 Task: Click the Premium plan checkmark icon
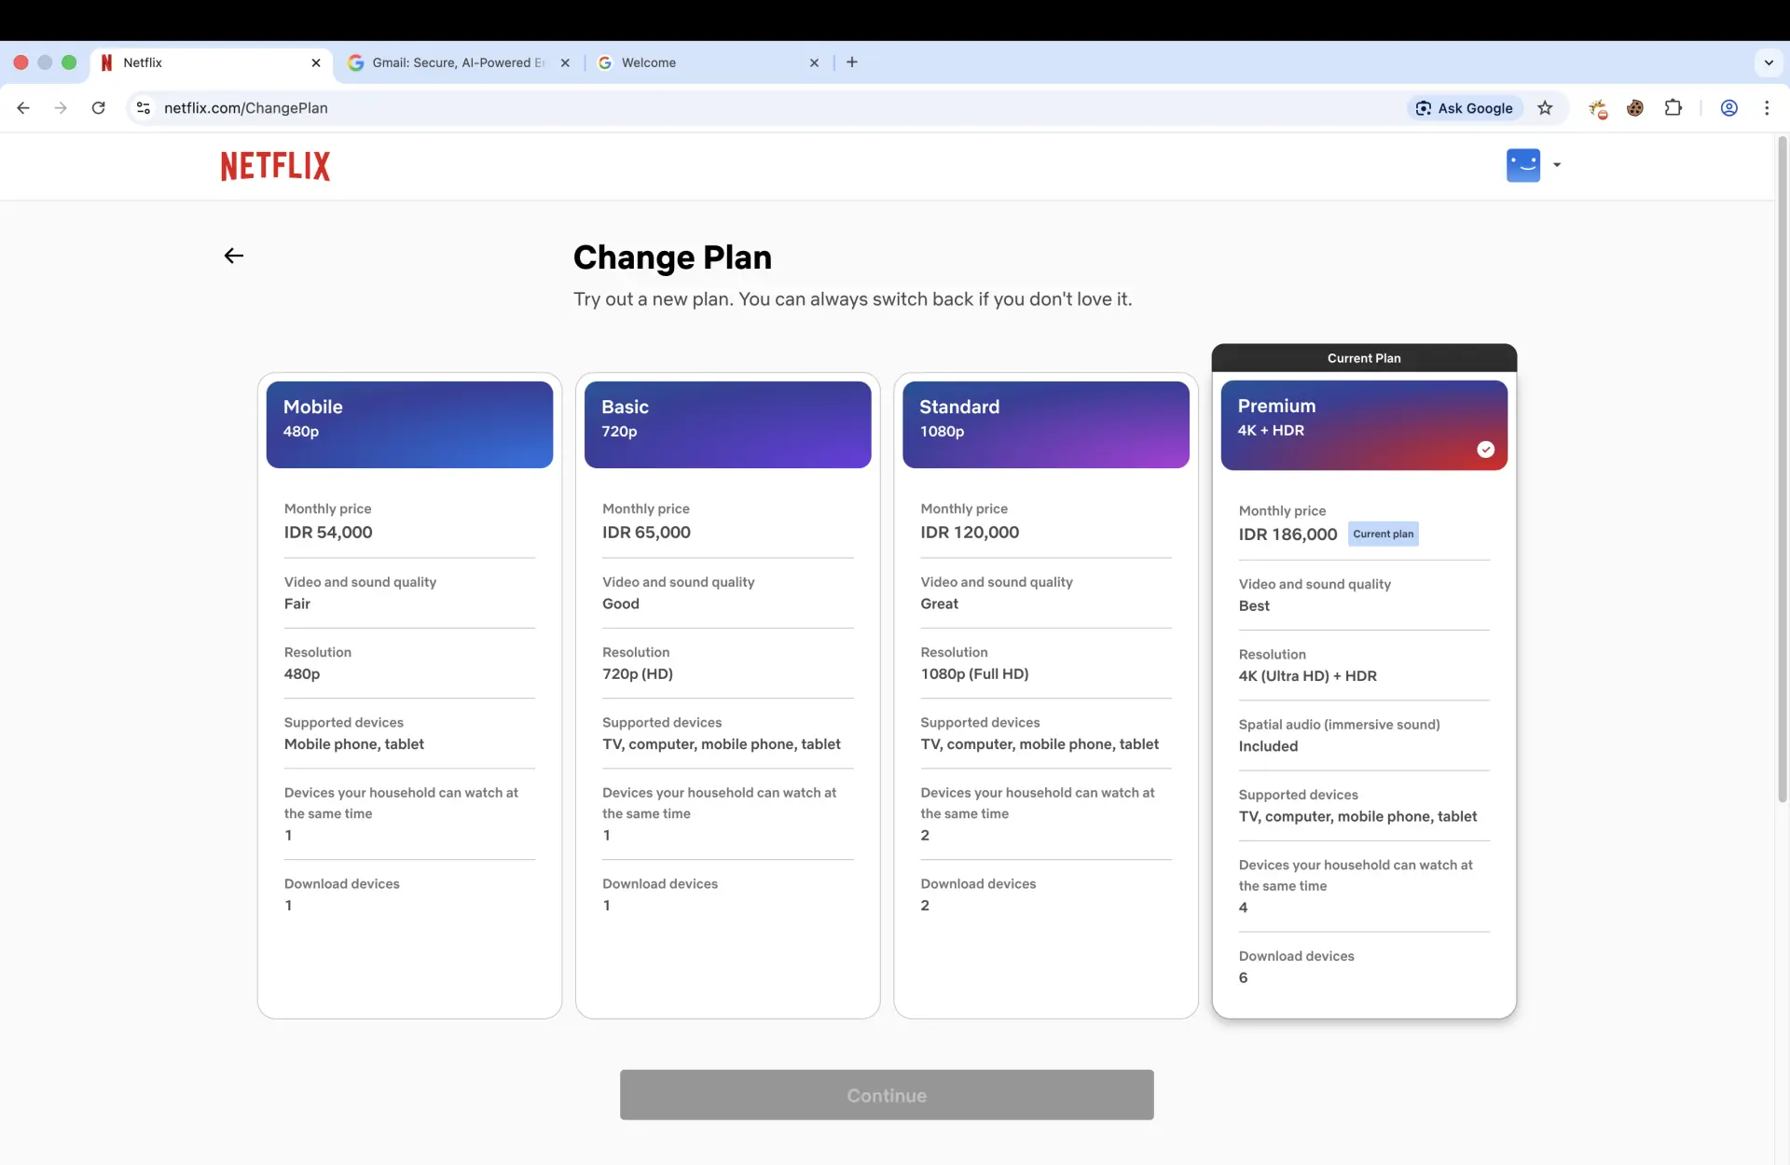coord(1486,450)
